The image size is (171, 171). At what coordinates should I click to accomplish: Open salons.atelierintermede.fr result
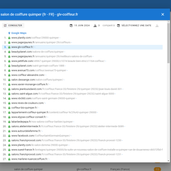(67, 127)
